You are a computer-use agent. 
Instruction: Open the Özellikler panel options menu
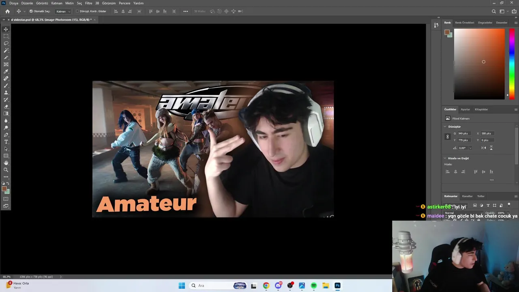pos(516,109)
